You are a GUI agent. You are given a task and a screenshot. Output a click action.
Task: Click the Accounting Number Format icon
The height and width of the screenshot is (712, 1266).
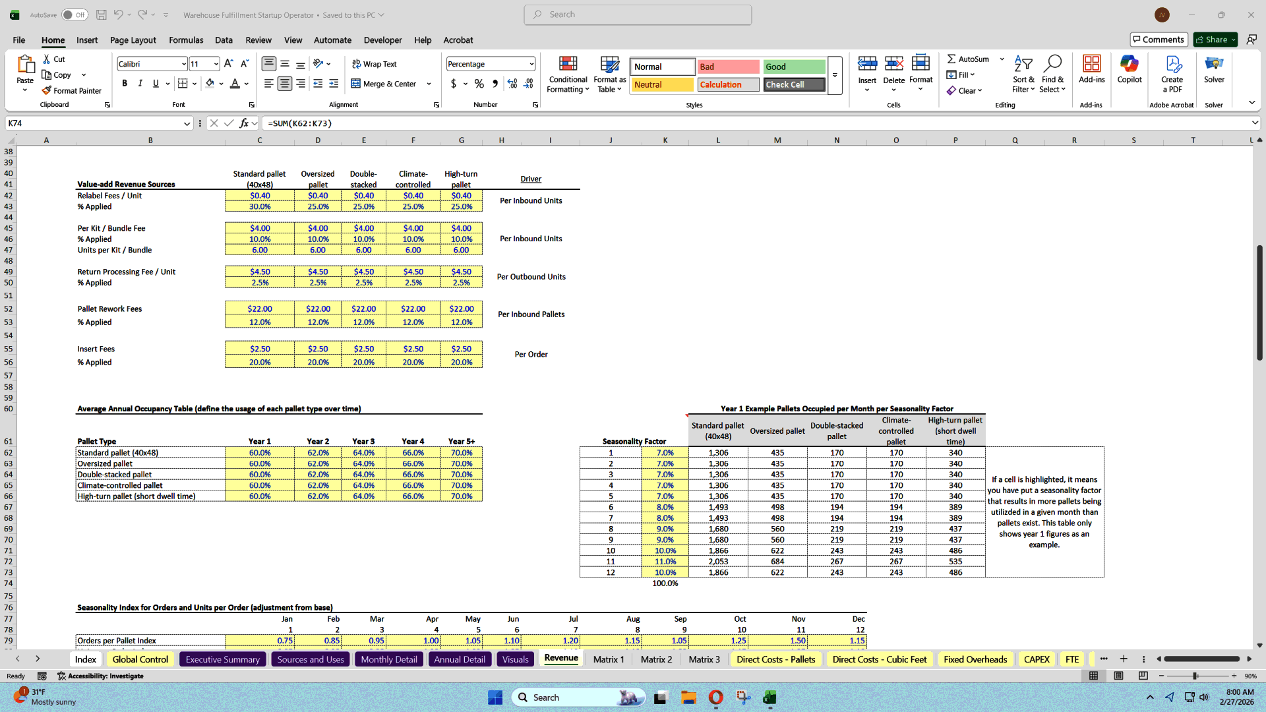pos(454,84)
